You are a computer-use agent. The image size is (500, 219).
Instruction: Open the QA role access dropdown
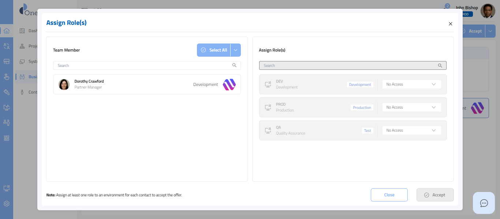point(411,131)
